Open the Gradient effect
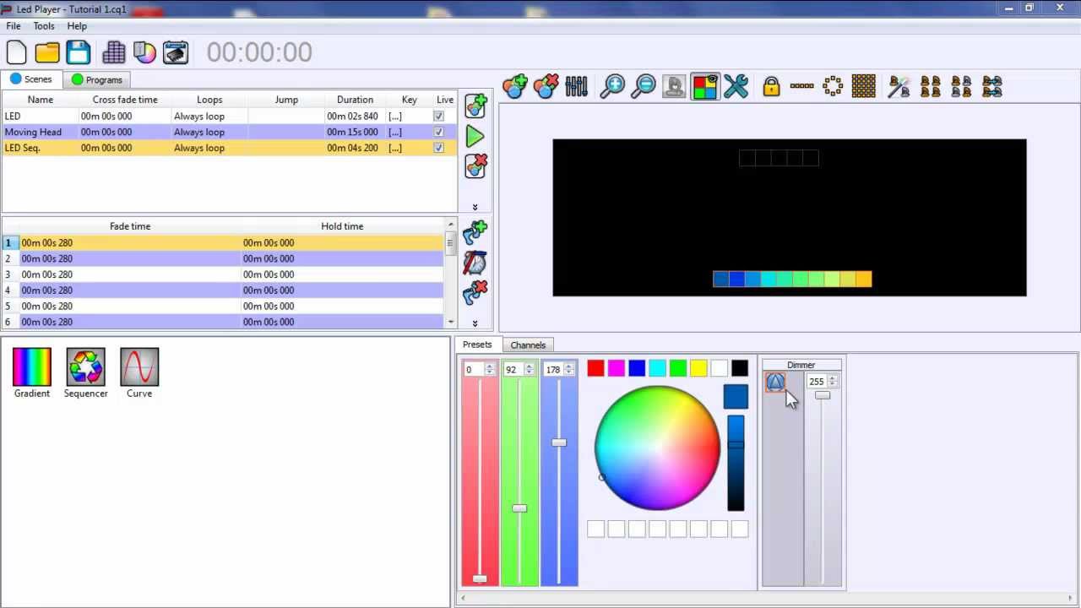The image size is (1081, 608). pos(32,373)
